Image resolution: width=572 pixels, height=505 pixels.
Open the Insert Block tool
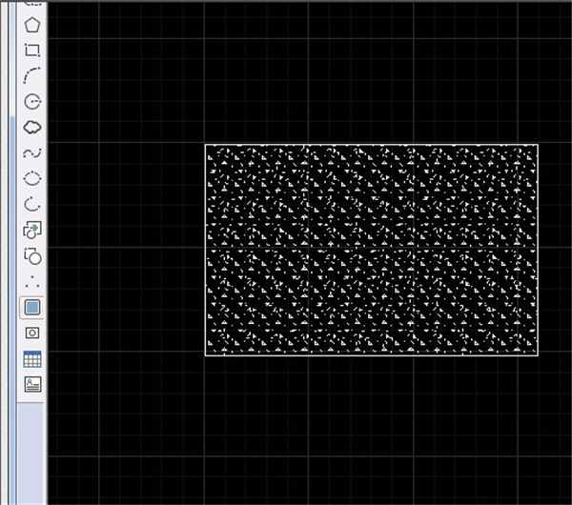pos(32,230)
